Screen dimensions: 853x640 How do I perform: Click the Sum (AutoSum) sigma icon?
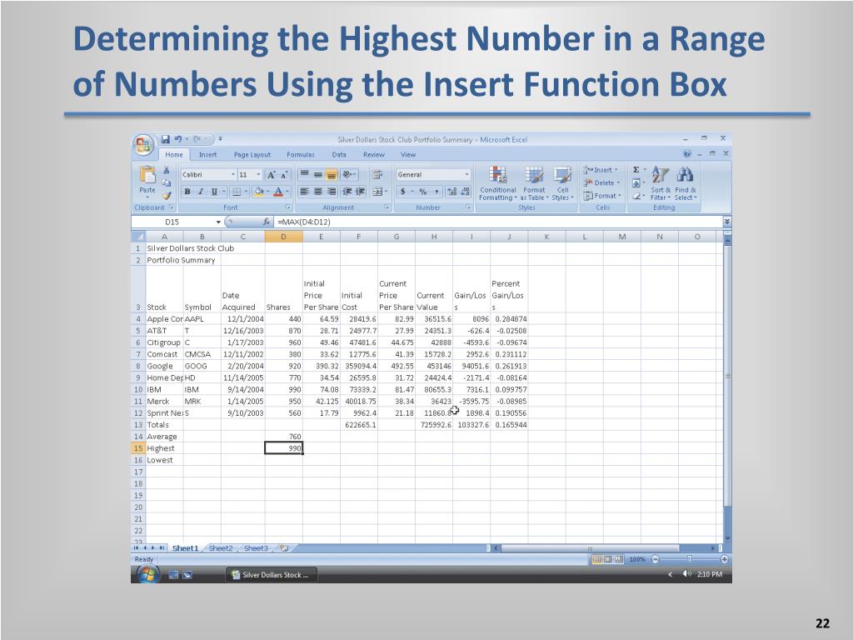pyautogui.click(x=636, y=170)
